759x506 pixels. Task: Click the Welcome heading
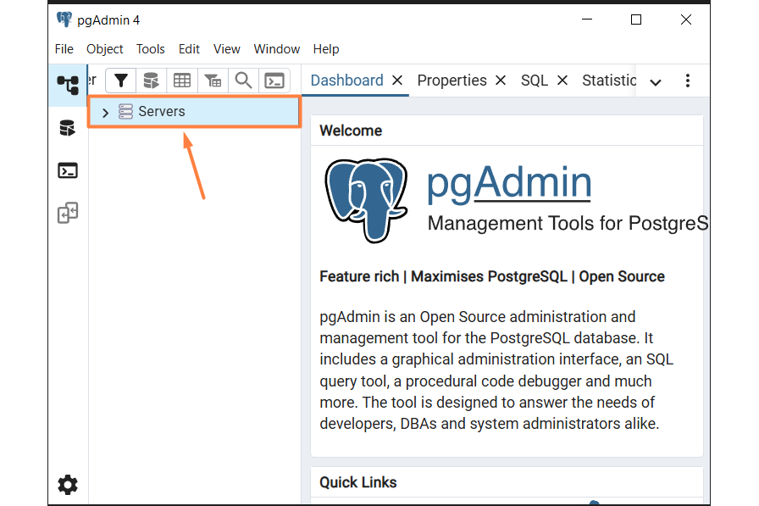click(x=351, y=131)
